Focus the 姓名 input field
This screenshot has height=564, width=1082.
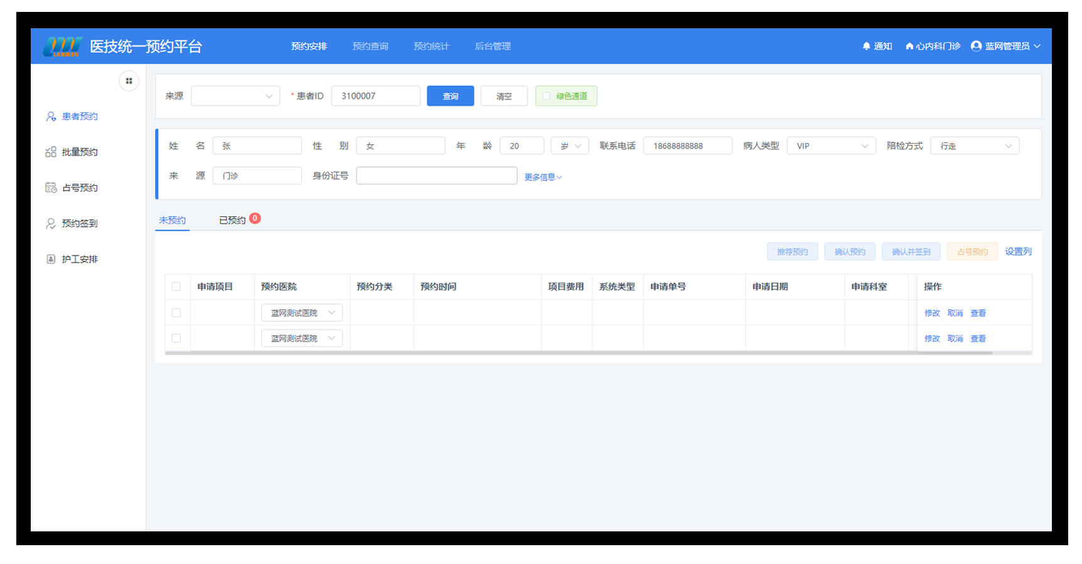pos(257,146)
